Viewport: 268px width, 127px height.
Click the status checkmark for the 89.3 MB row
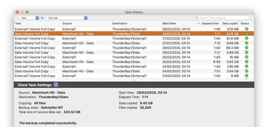click(247, 48)
